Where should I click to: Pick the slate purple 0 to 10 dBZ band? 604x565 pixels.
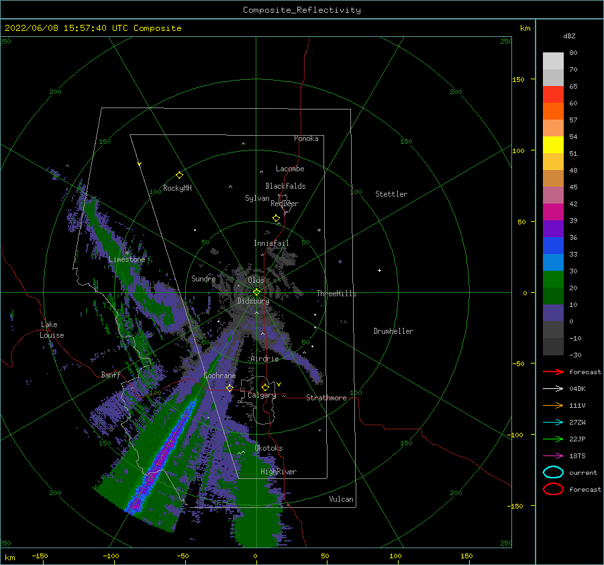tap(553, 313)
